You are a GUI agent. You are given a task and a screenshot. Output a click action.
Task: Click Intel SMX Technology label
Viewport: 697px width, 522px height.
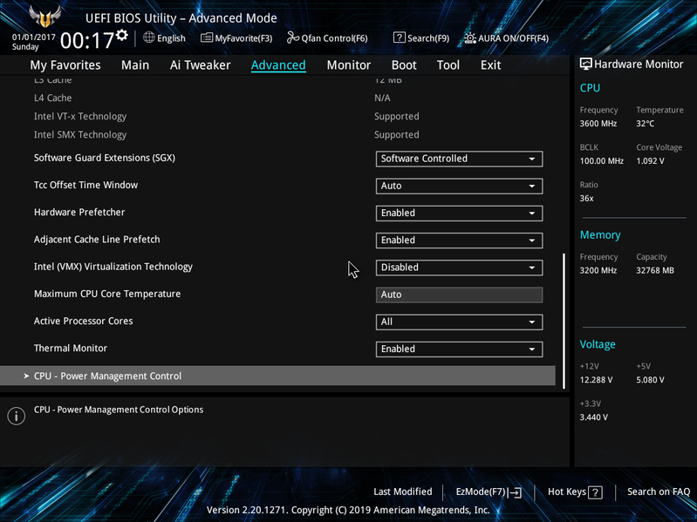point(80,134)
